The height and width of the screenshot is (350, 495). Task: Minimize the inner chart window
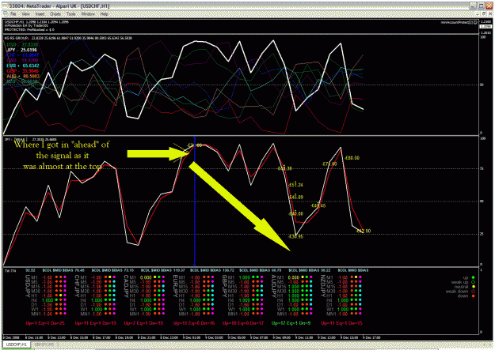478,14
